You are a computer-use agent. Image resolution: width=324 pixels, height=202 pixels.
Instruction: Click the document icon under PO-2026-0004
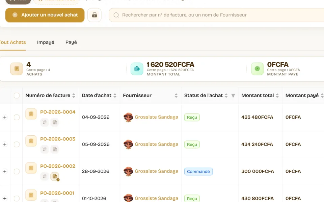tap(55, 122)
